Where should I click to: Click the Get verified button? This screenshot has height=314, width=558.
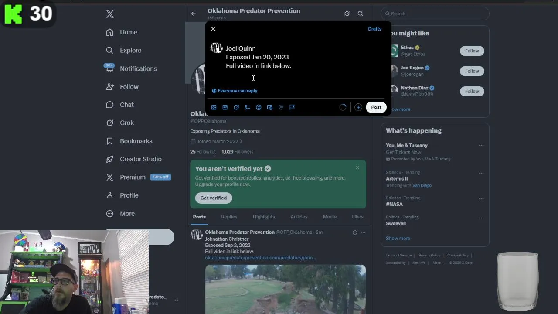[x=214, y=198]
